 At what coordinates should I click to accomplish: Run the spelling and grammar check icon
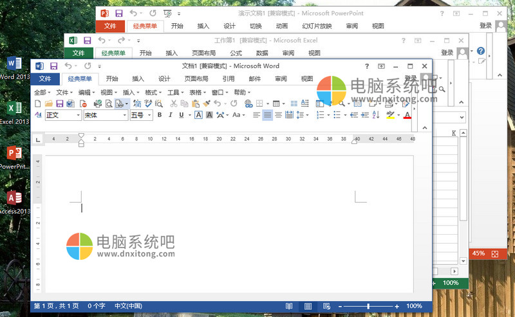coord(148,104)
